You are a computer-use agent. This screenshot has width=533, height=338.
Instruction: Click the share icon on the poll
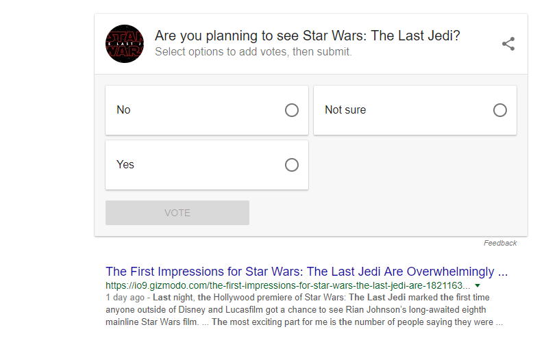click(x=508, y=44)
